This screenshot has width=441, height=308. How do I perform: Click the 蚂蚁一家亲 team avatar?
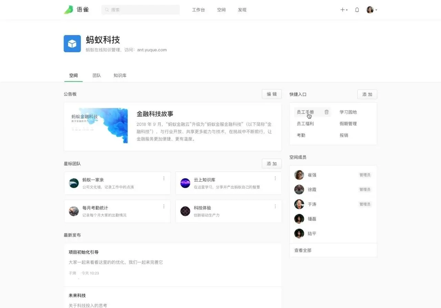coord(74,183)
